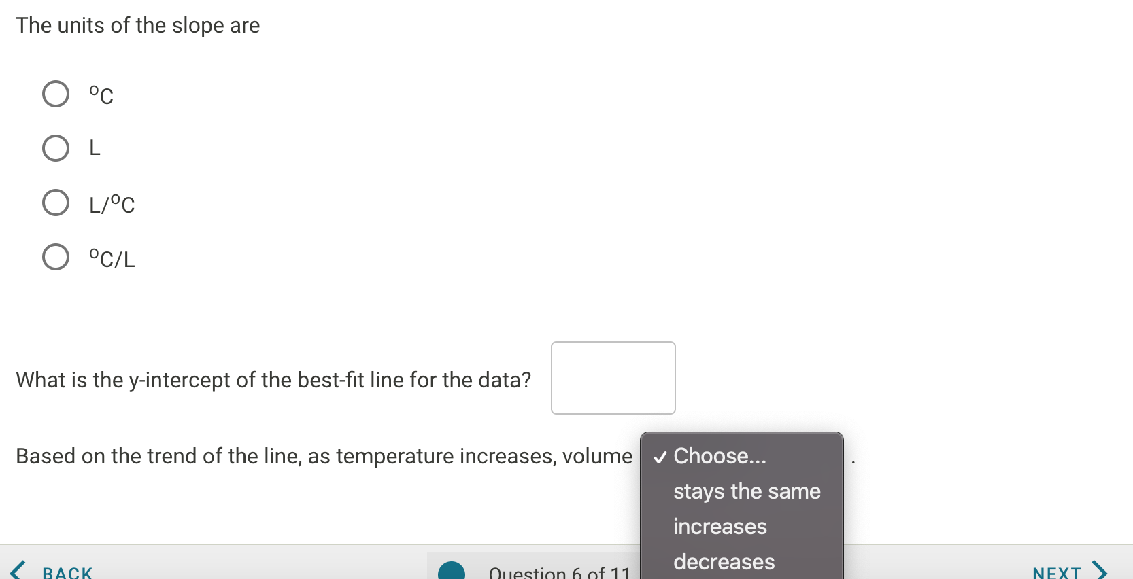Click the checkmark beside Choose...

click(x=659, y=456)
